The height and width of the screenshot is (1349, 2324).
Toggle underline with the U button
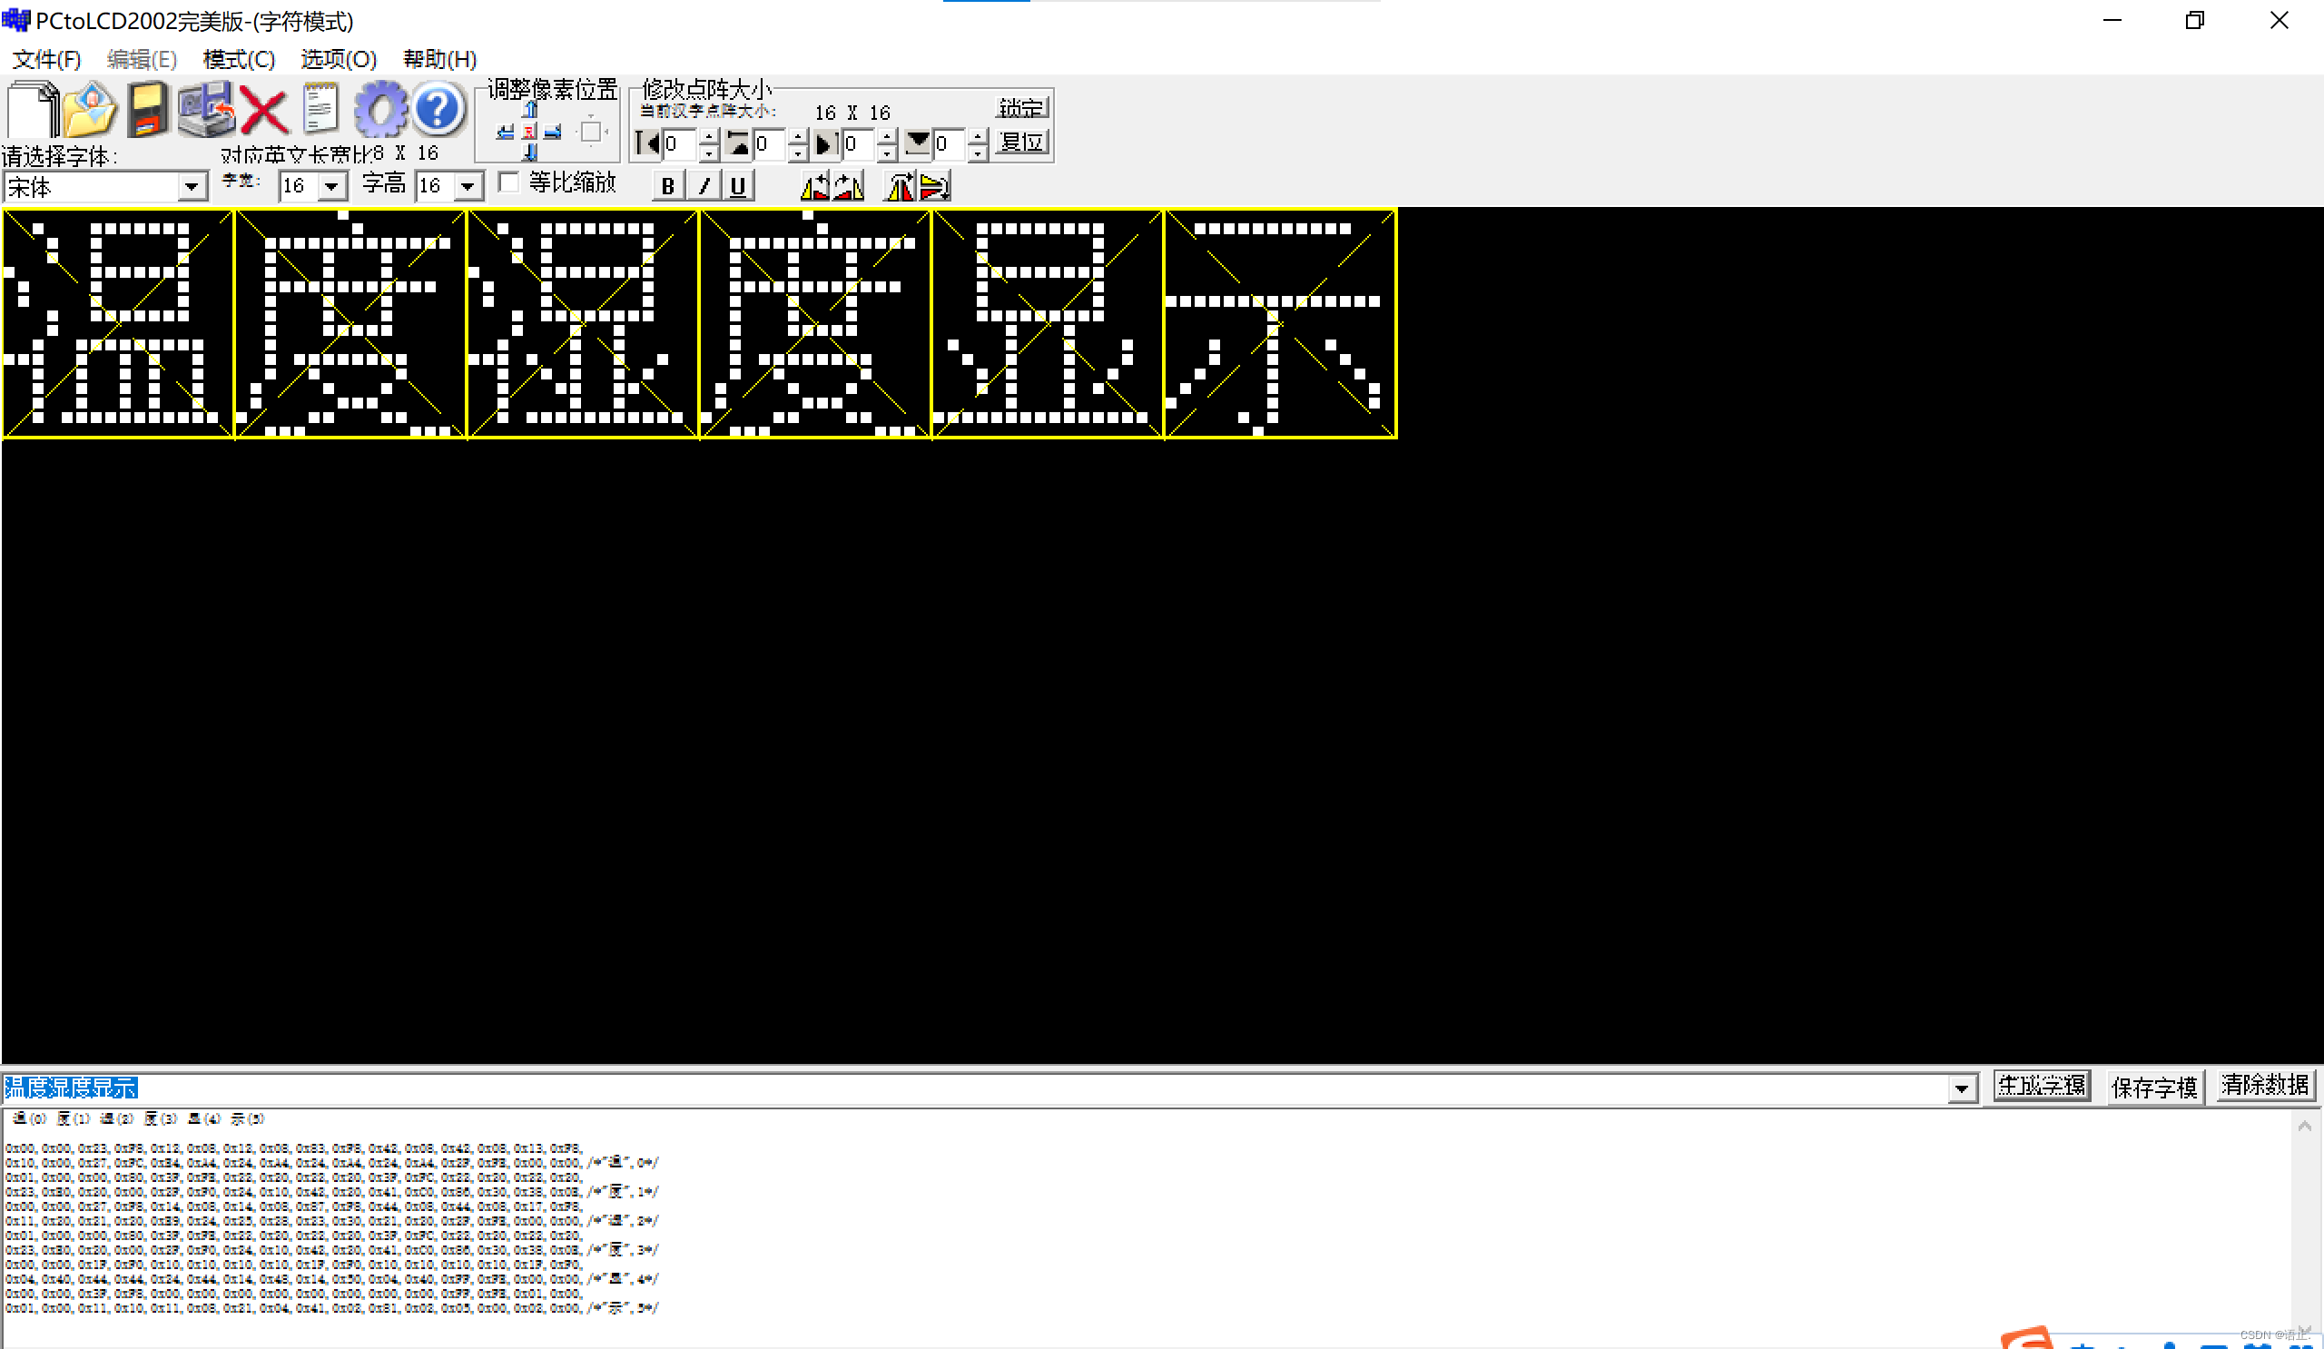736,184
